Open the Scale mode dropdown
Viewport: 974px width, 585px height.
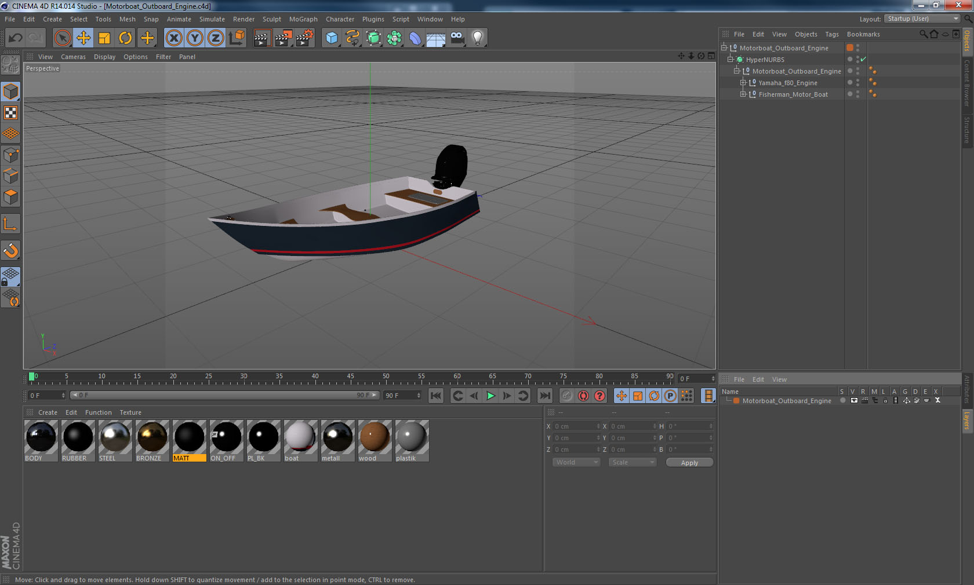click(x=632, y=462)
